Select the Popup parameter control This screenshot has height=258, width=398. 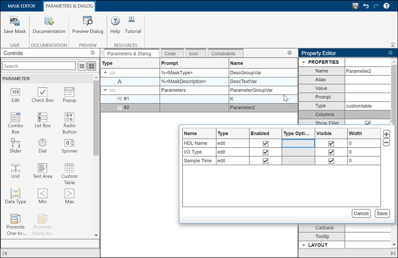(x=69, y=95)
